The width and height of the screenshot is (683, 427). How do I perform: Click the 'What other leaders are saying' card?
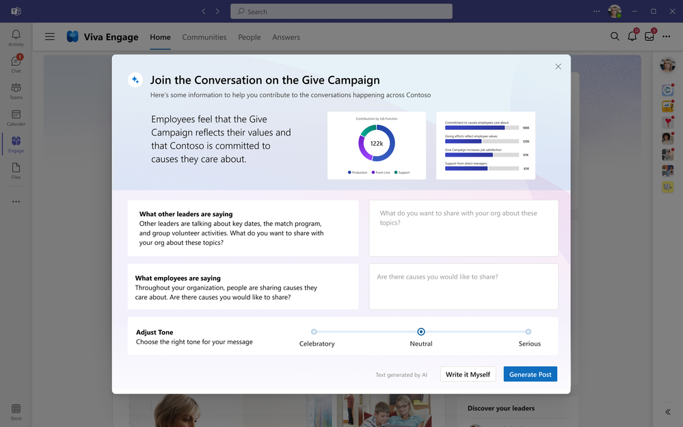click(x=243, y=228)
